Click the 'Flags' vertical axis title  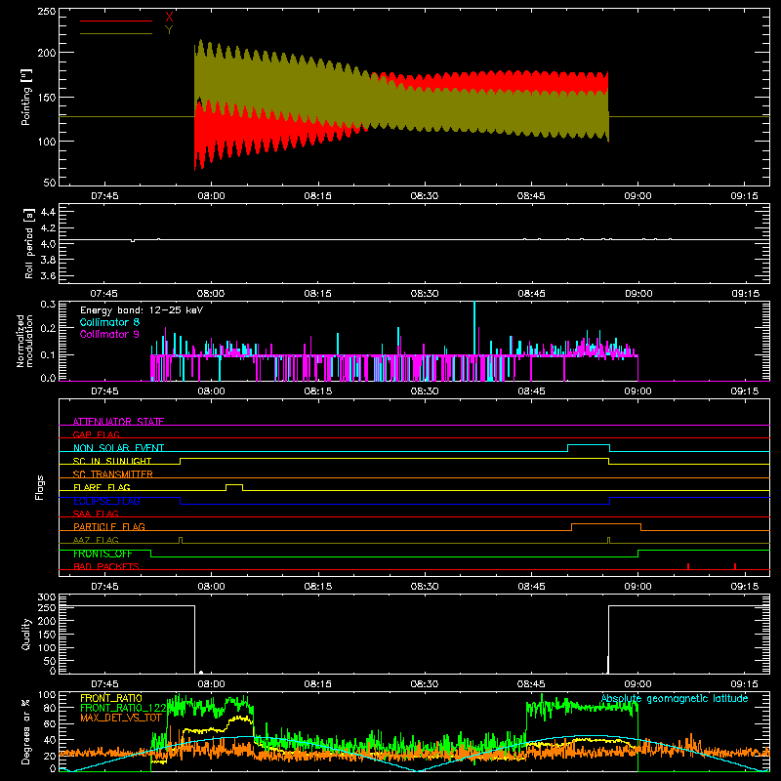point(40,487)
